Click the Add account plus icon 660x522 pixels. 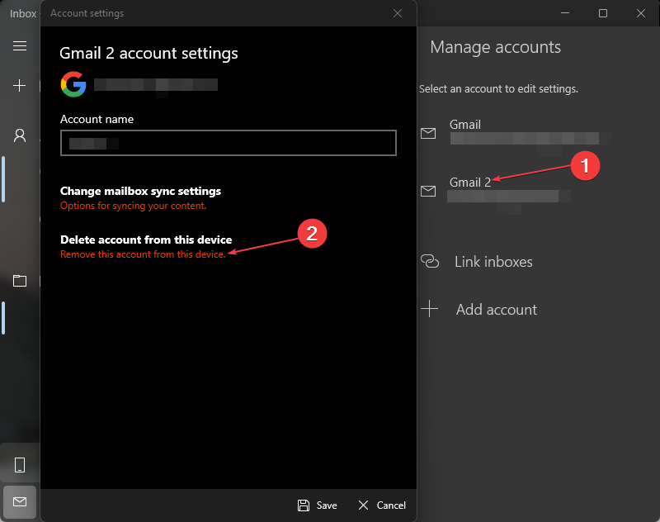point(429,310)
